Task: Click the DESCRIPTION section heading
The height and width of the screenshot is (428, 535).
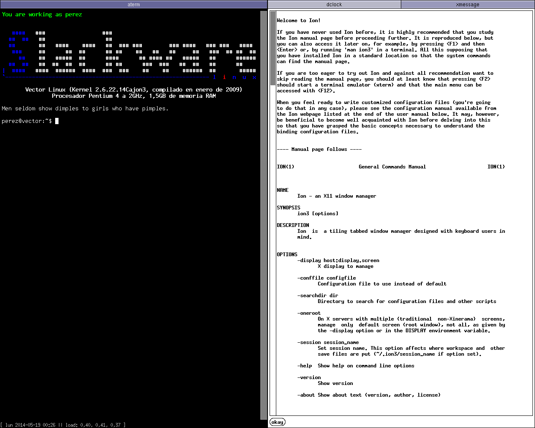Action: coord(293,225)
